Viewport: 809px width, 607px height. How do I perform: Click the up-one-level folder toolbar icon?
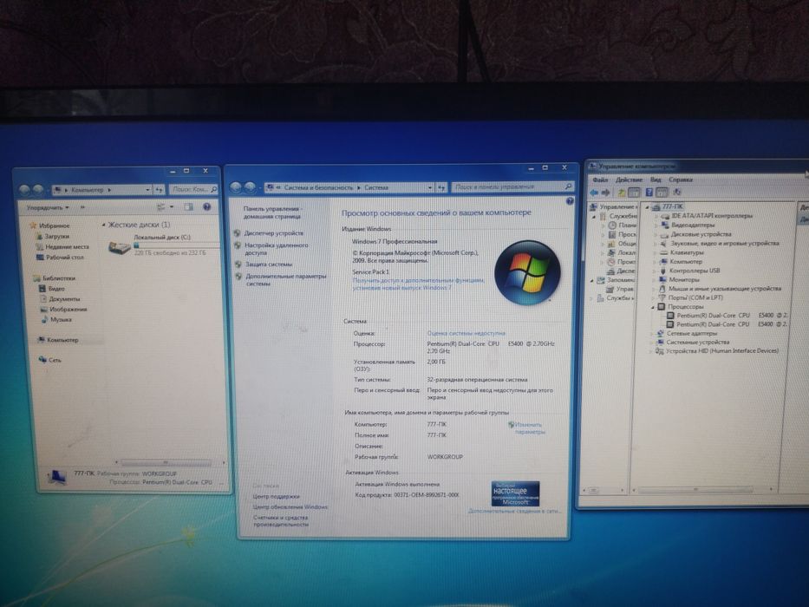tap(622, 193)
